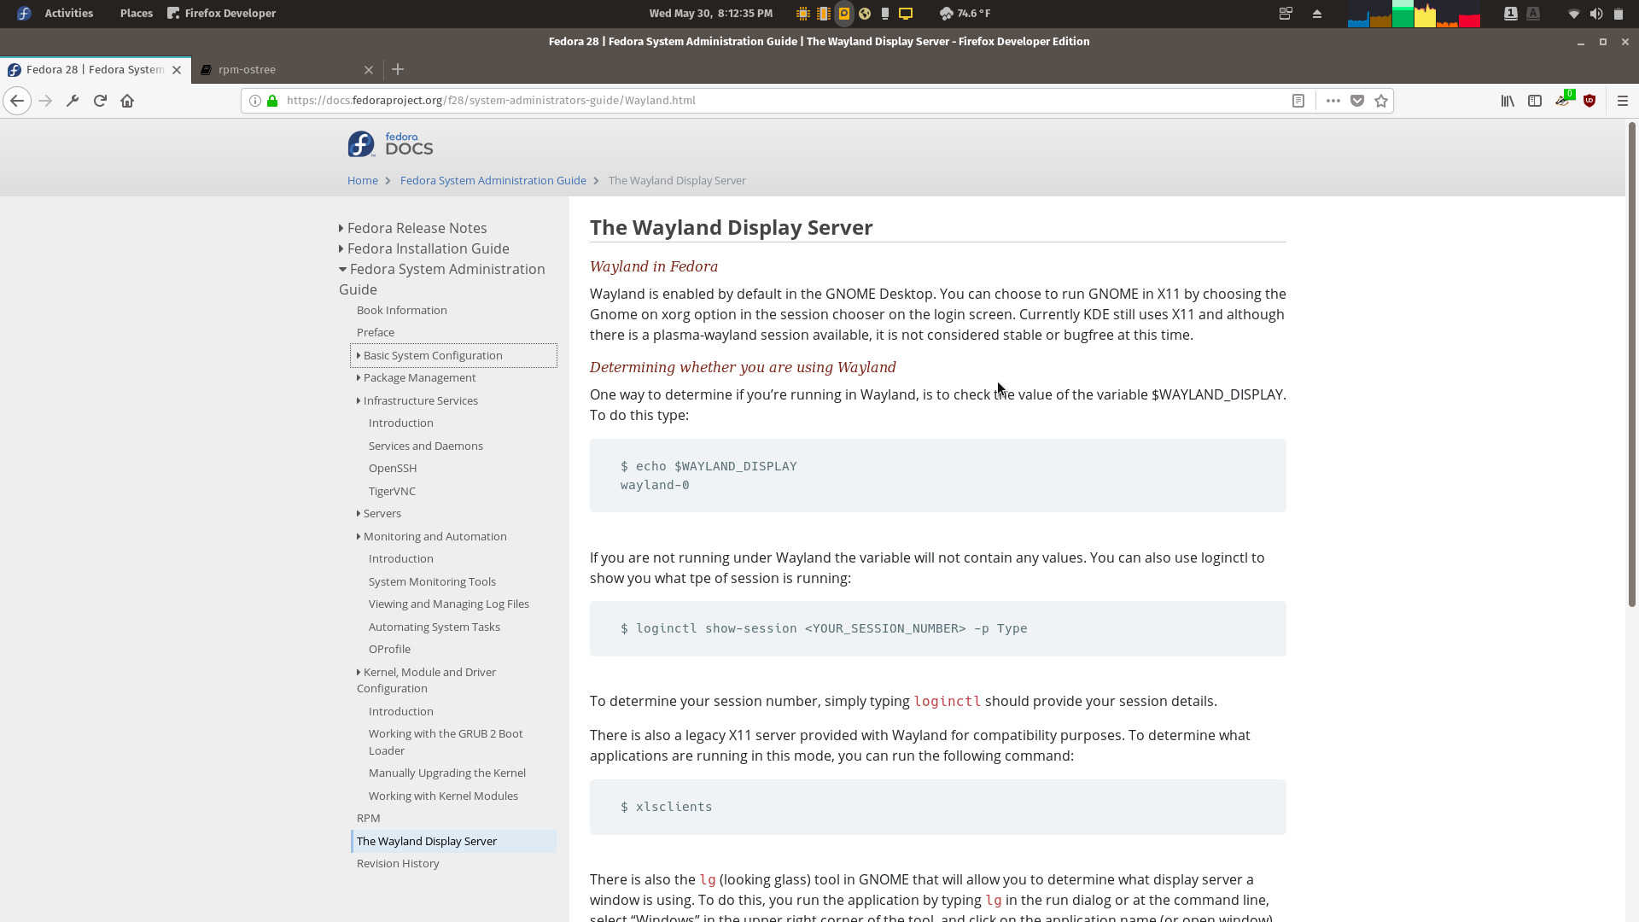
Task: Open the Places menu
Action: click(x=136, y=13)
